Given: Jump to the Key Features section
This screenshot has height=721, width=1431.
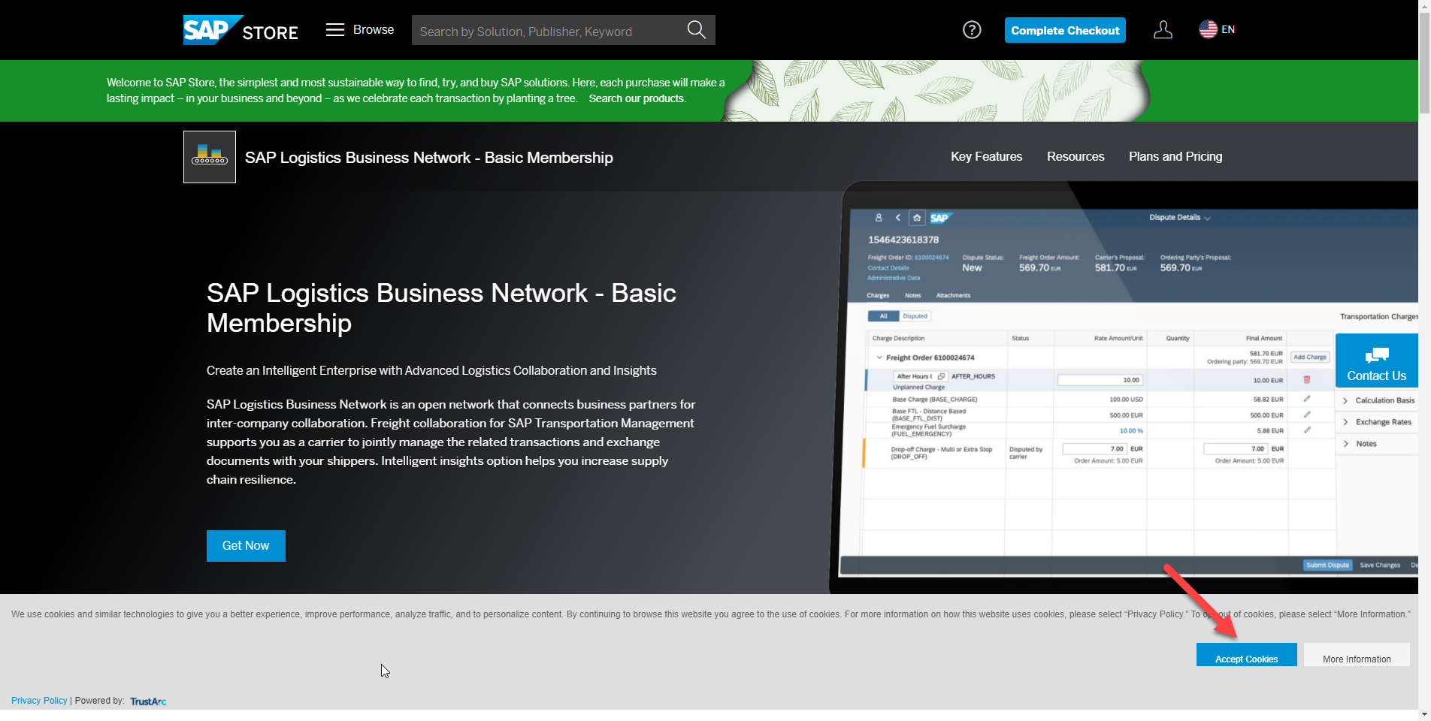Looking at the screenshot, I should pos(986,156).
